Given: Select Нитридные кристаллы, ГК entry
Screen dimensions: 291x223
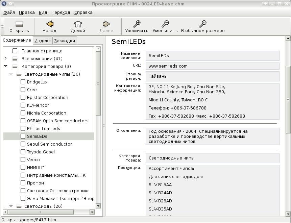Looking at the screenshot, I should coord(56,175).
